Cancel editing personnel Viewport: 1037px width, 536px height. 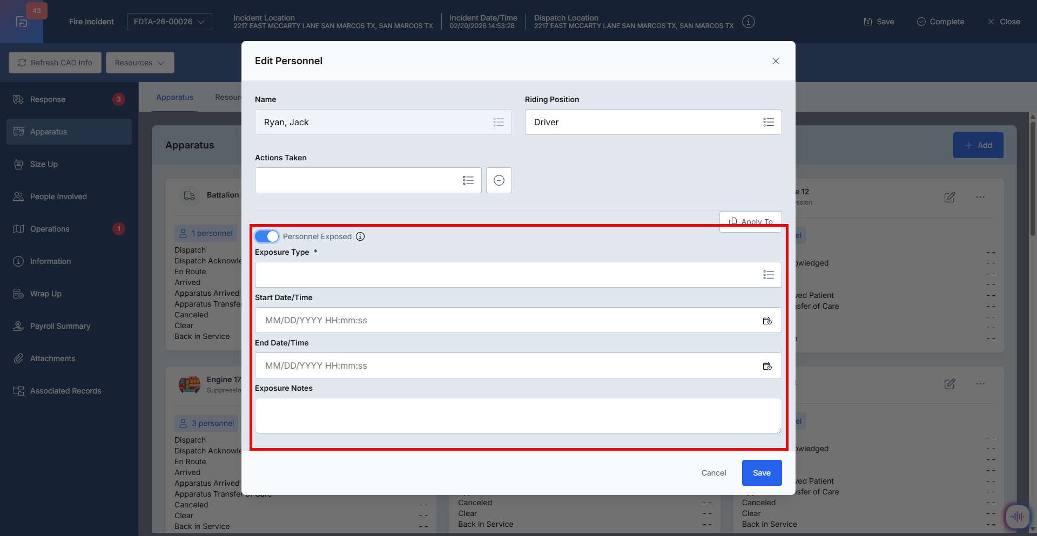point(713,473)
